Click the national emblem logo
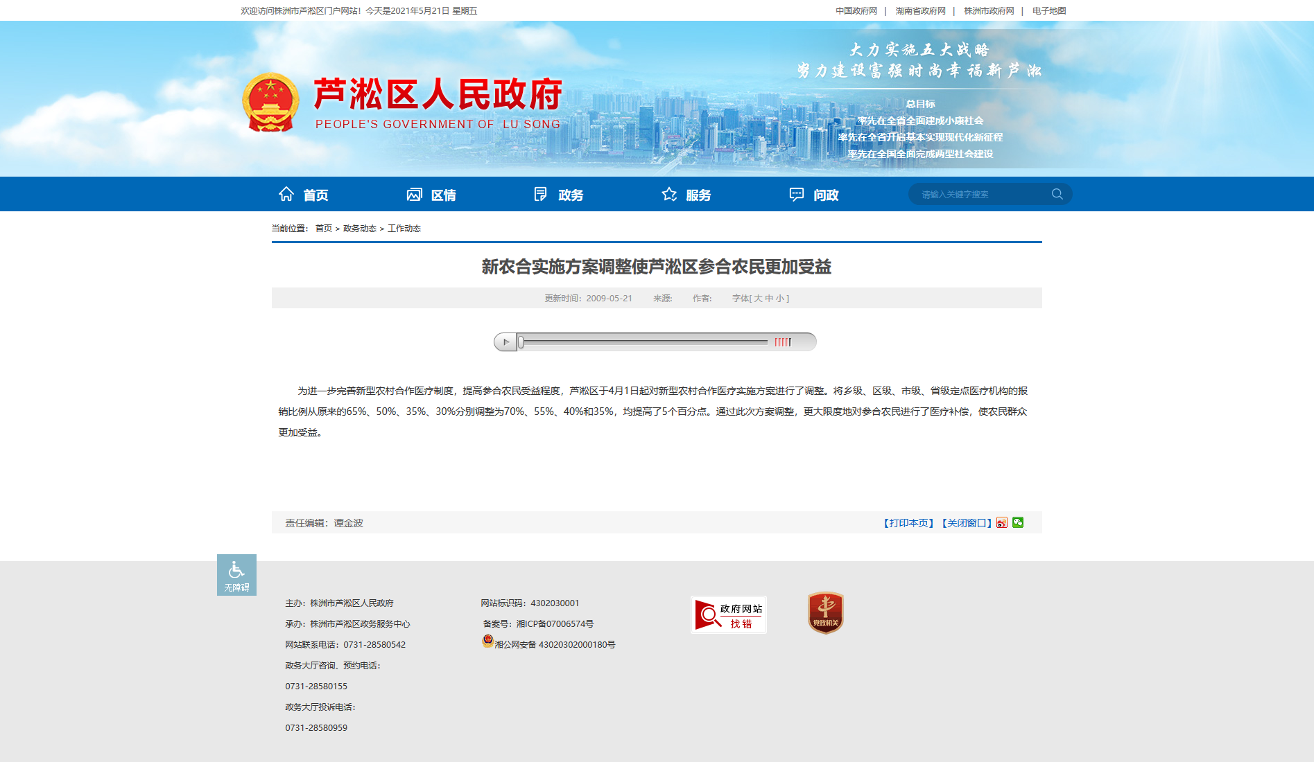 pyautogui.click(x=270, y=103)
